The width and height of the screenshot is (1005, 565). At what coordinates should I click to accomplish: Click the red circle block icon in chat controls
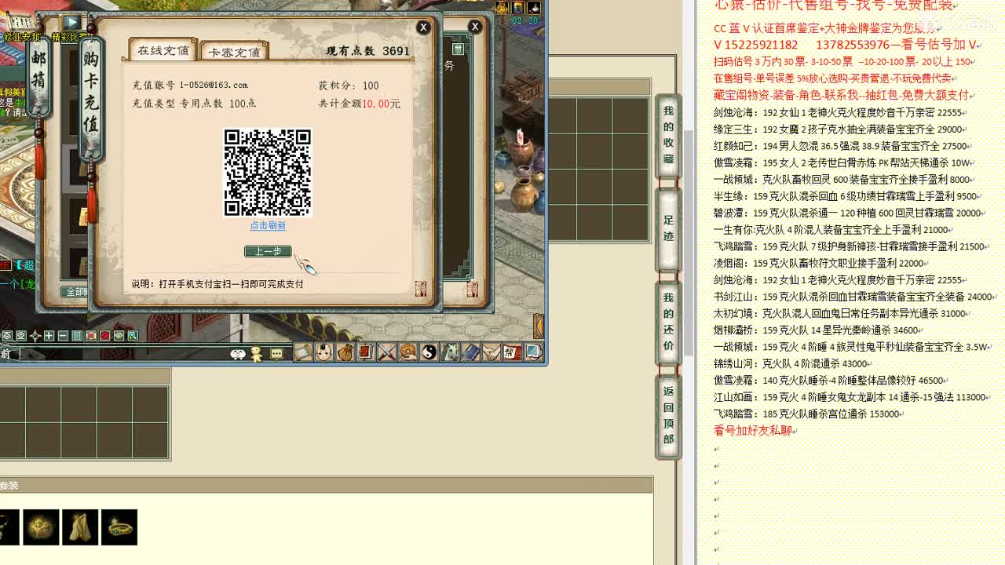(x=105, y=336)
